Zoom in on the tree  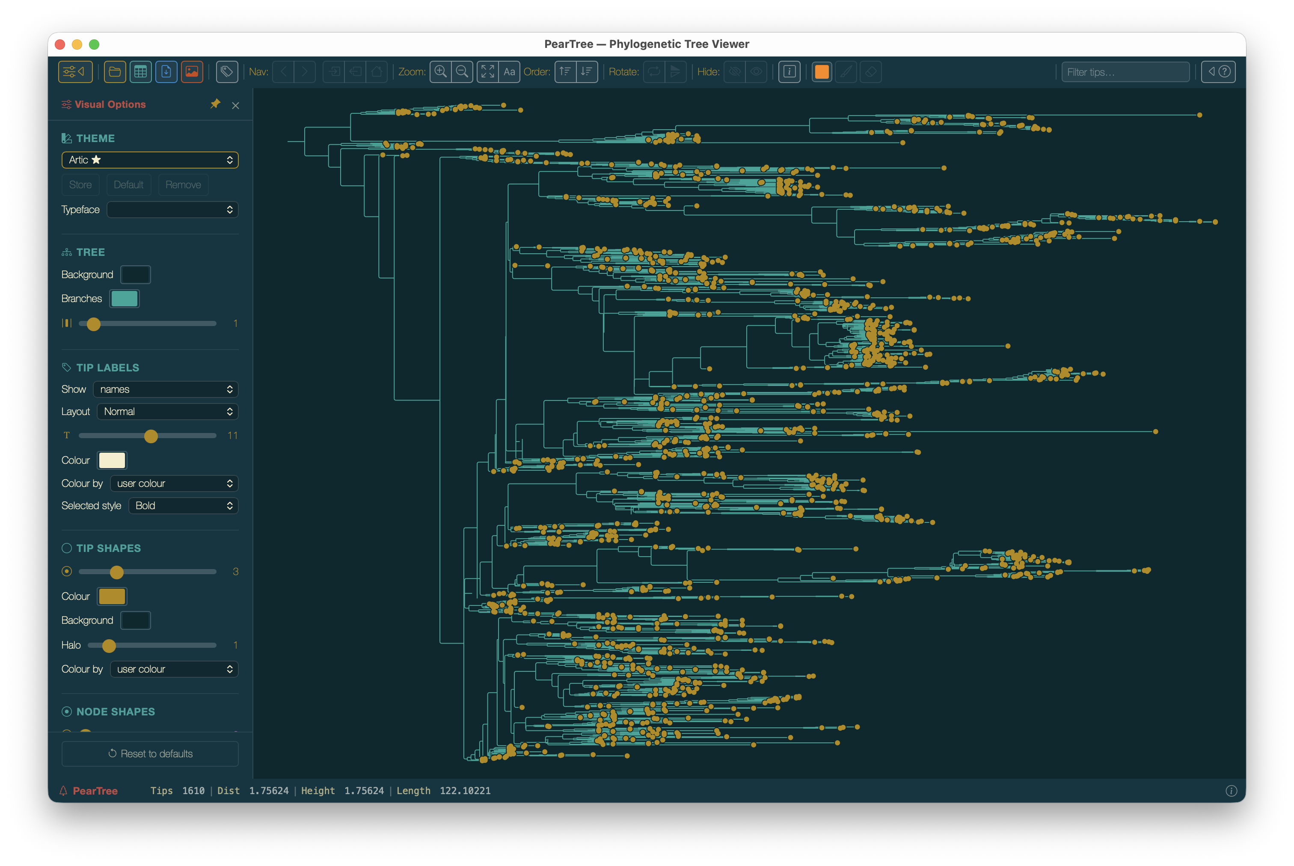coord(440,72)
